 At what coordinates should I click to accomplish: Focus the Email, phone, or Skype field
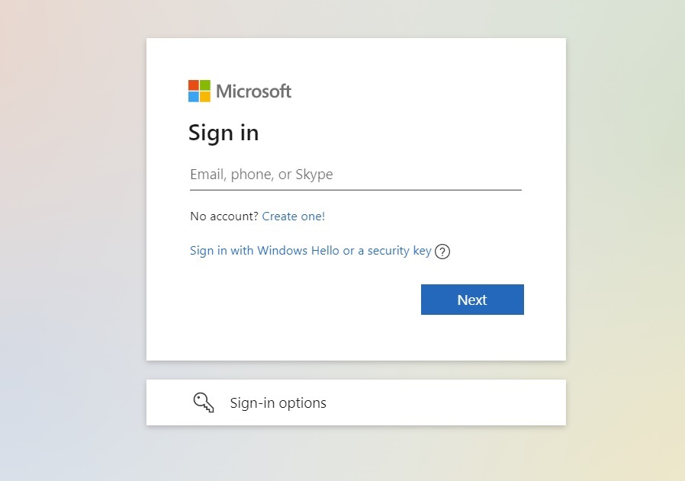[x=355, y=175]
